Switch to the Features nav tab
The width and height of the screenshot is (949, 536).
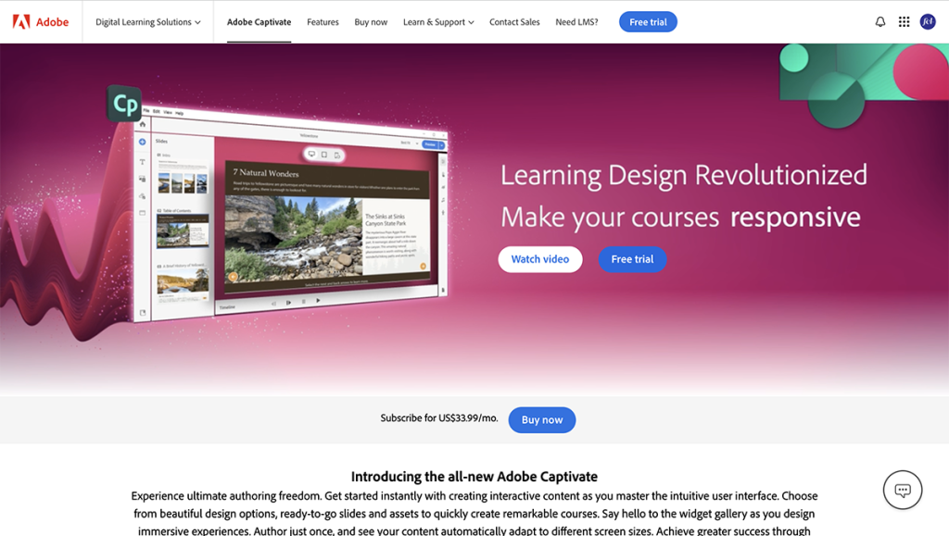coord(323,21)
